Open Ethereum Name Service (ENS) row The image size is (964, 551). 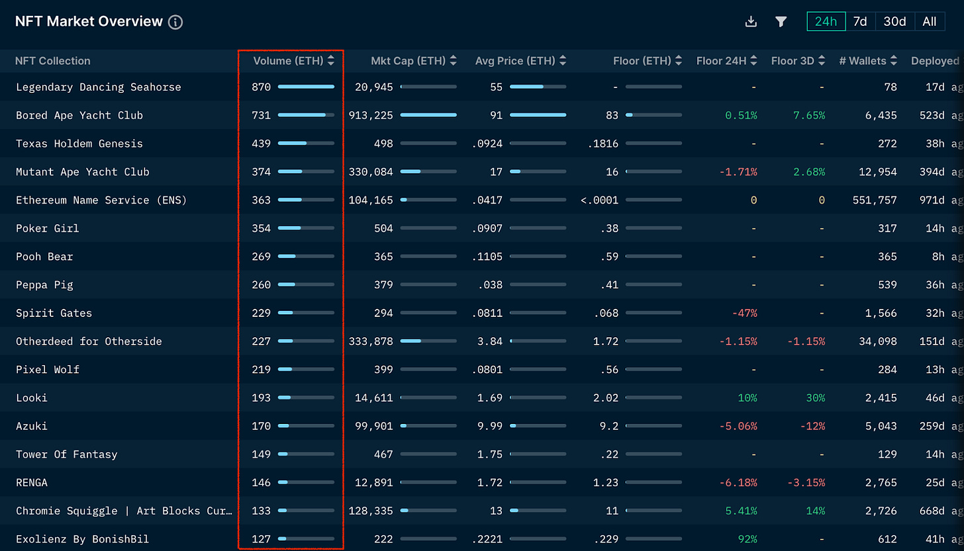[101, 200]
